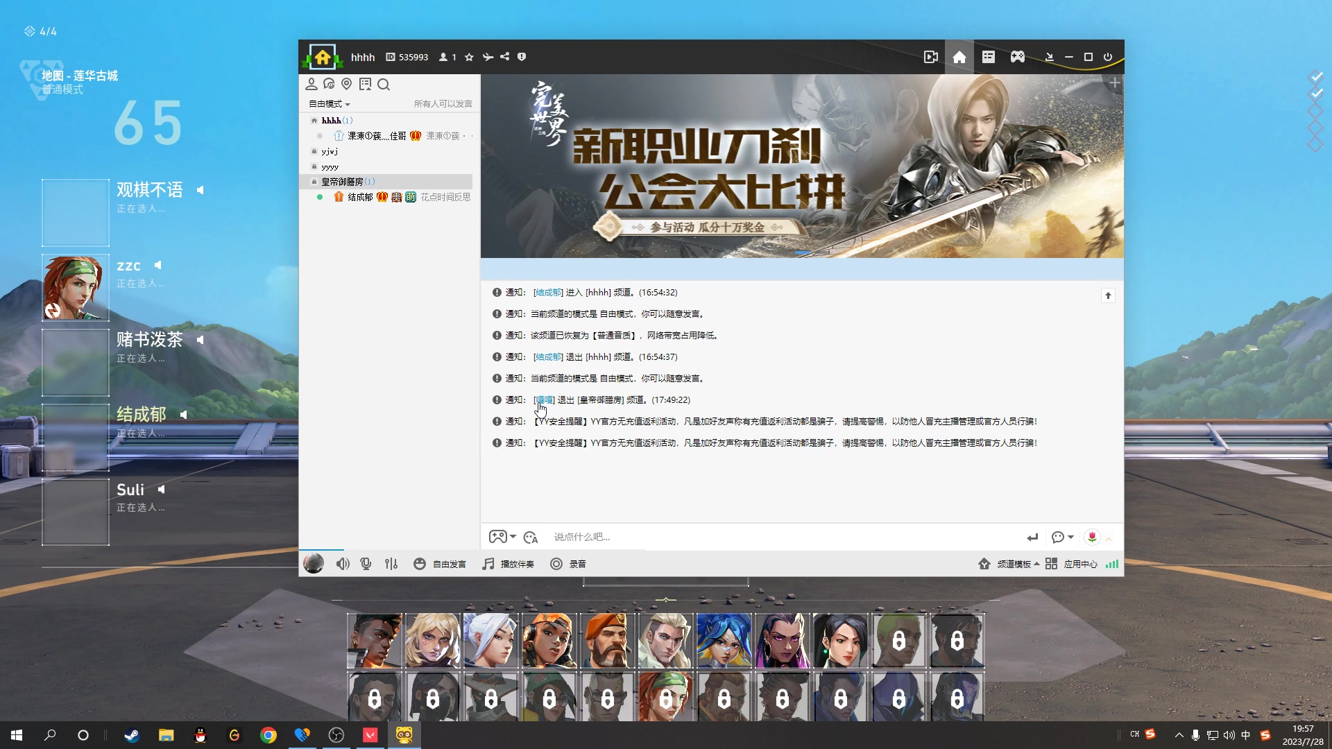The height and width of the screenshot is (749, 1332).
Task: Click 播放伴奏 play accompaniment
Action: click(508, 564)
